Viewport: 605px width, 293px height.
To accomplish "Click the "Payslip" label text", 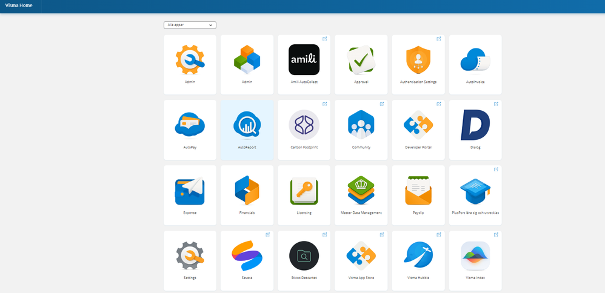I will (x=418, y=213).
